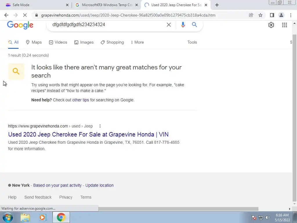Open network status tray icon

261,217
